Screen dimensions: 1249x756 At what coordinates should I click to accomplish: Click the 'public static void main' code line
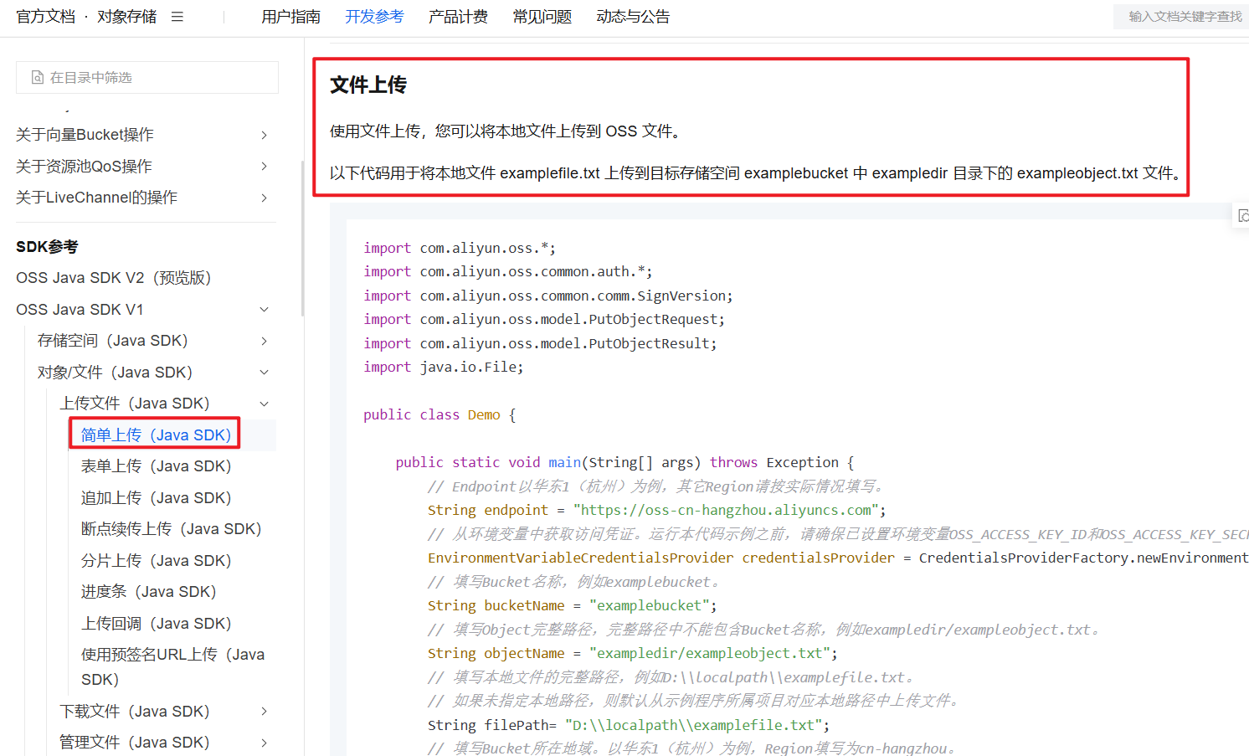(x=624, y=463)
